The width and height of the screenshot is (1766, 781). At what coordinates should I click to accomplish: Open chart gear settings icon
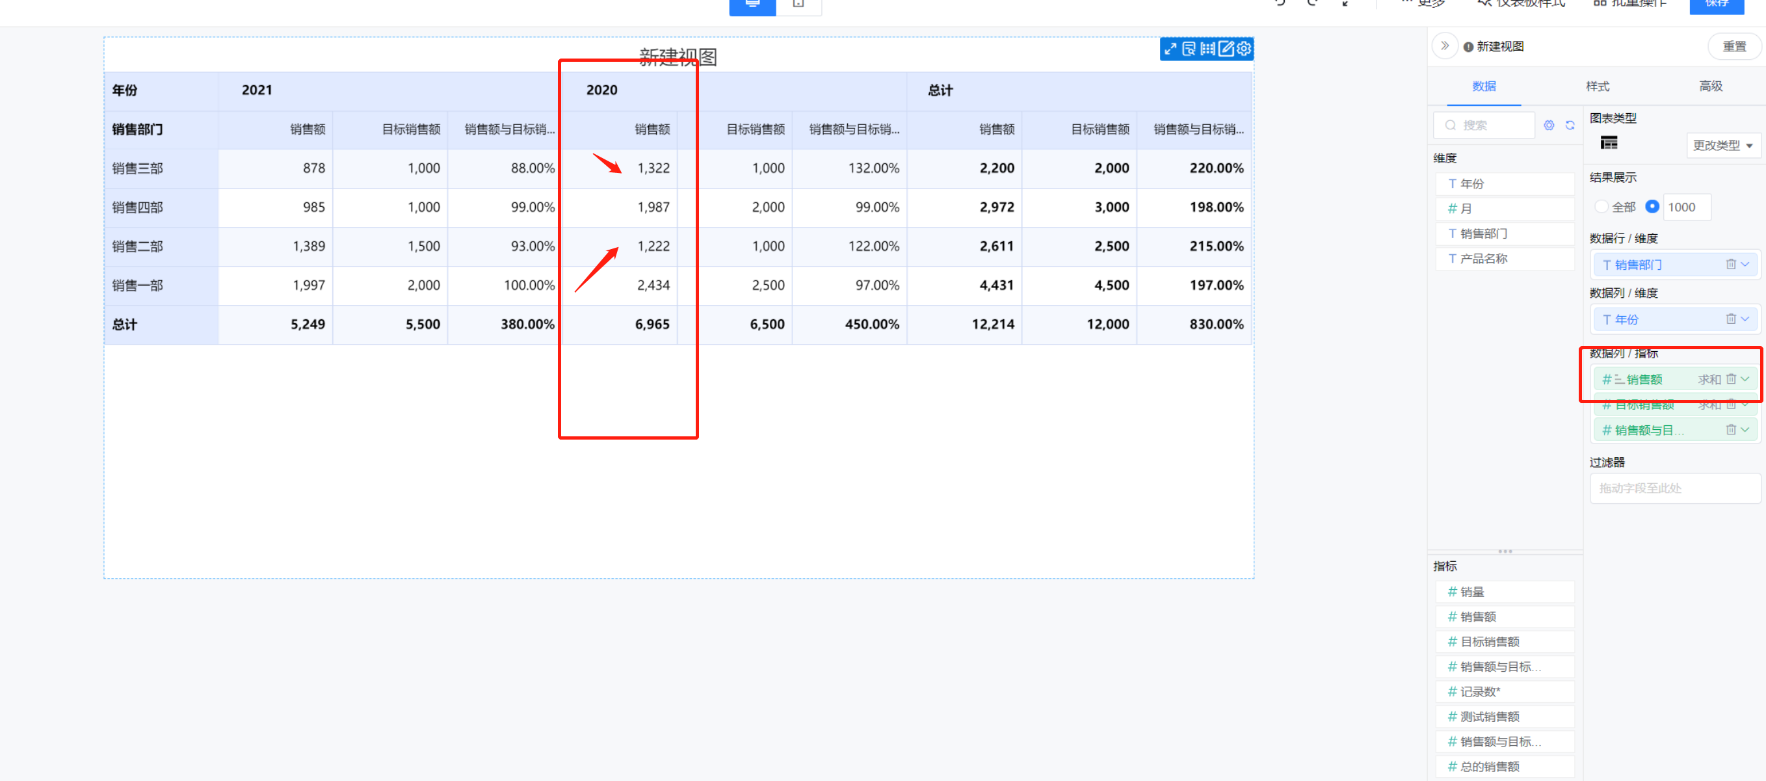(1245, 49)
